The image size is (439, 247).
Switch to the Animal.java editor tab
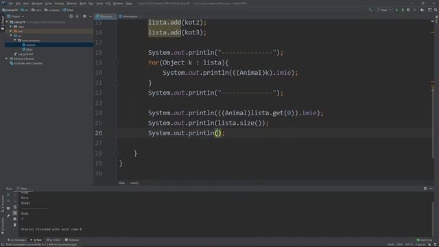[128, 16]
